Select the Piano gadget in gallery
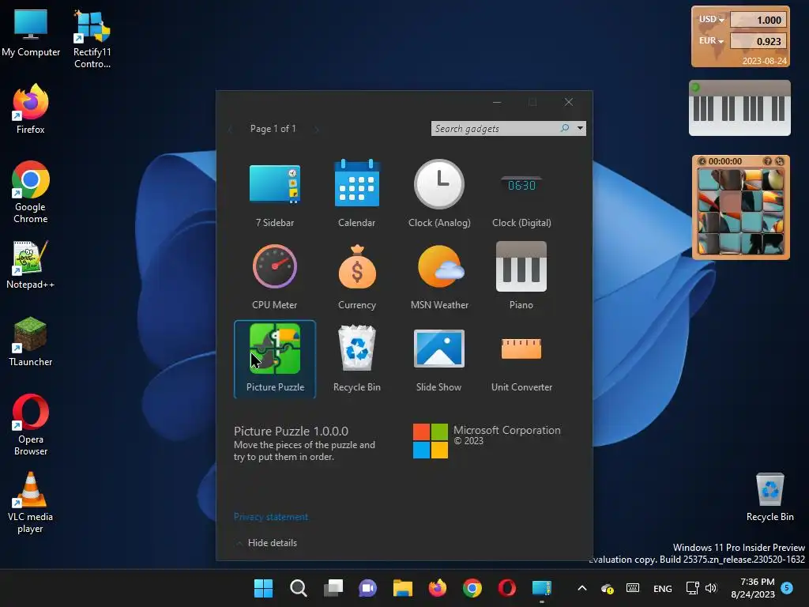Viewport: 809px width, 607px height. (521, 277)
